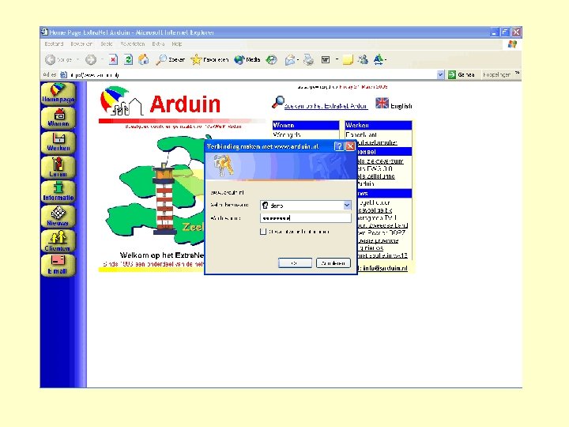The image size is (569, 427).
Task: Print the page with printer icon
Action: [x=308, y=59]
